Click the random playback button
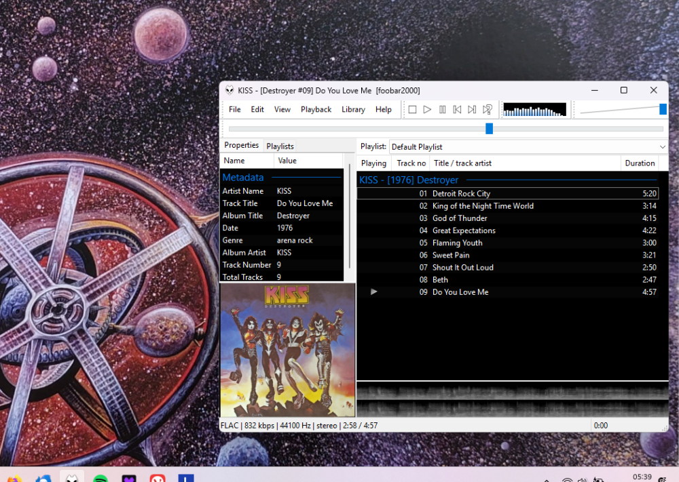Screen dimensions: 679x482 [487, 109]
